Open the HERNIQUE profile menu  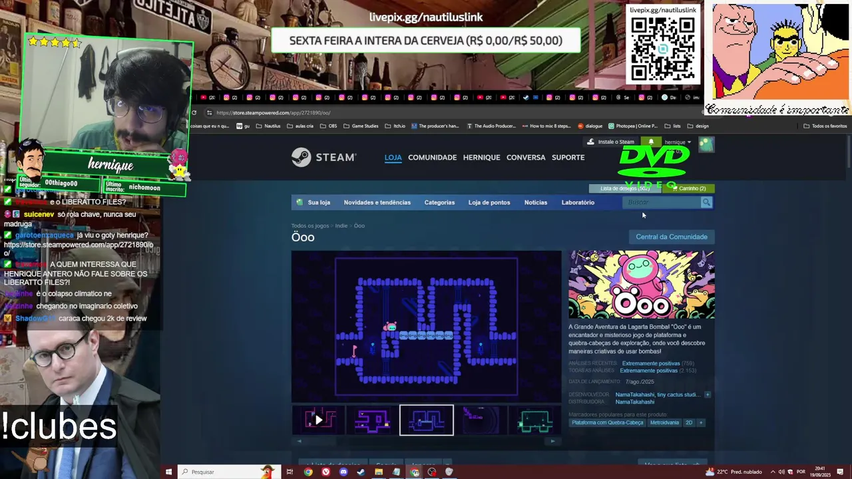[481, 158]
